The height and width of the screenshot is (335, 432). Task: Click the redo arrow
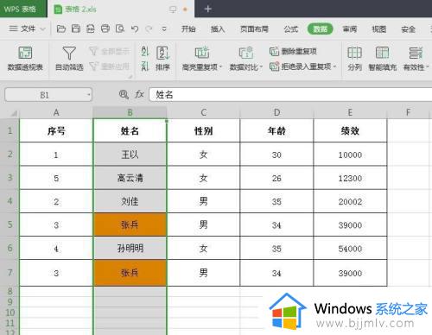click(149, 28)
